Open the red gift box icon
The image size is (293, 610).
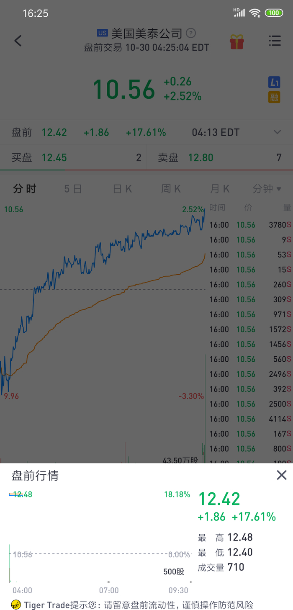click(x=236, y=41)
